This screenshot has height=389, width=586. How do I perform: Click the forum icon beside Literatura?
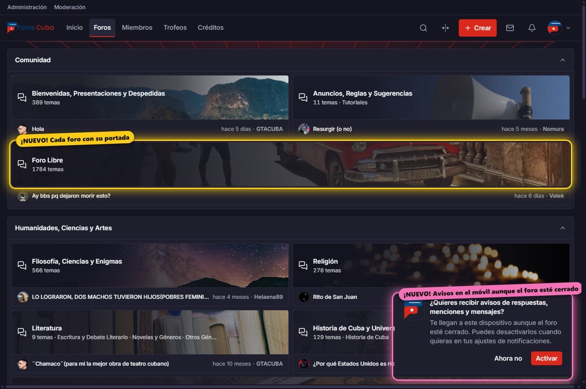pyautogui.click(x=22, y=332)
